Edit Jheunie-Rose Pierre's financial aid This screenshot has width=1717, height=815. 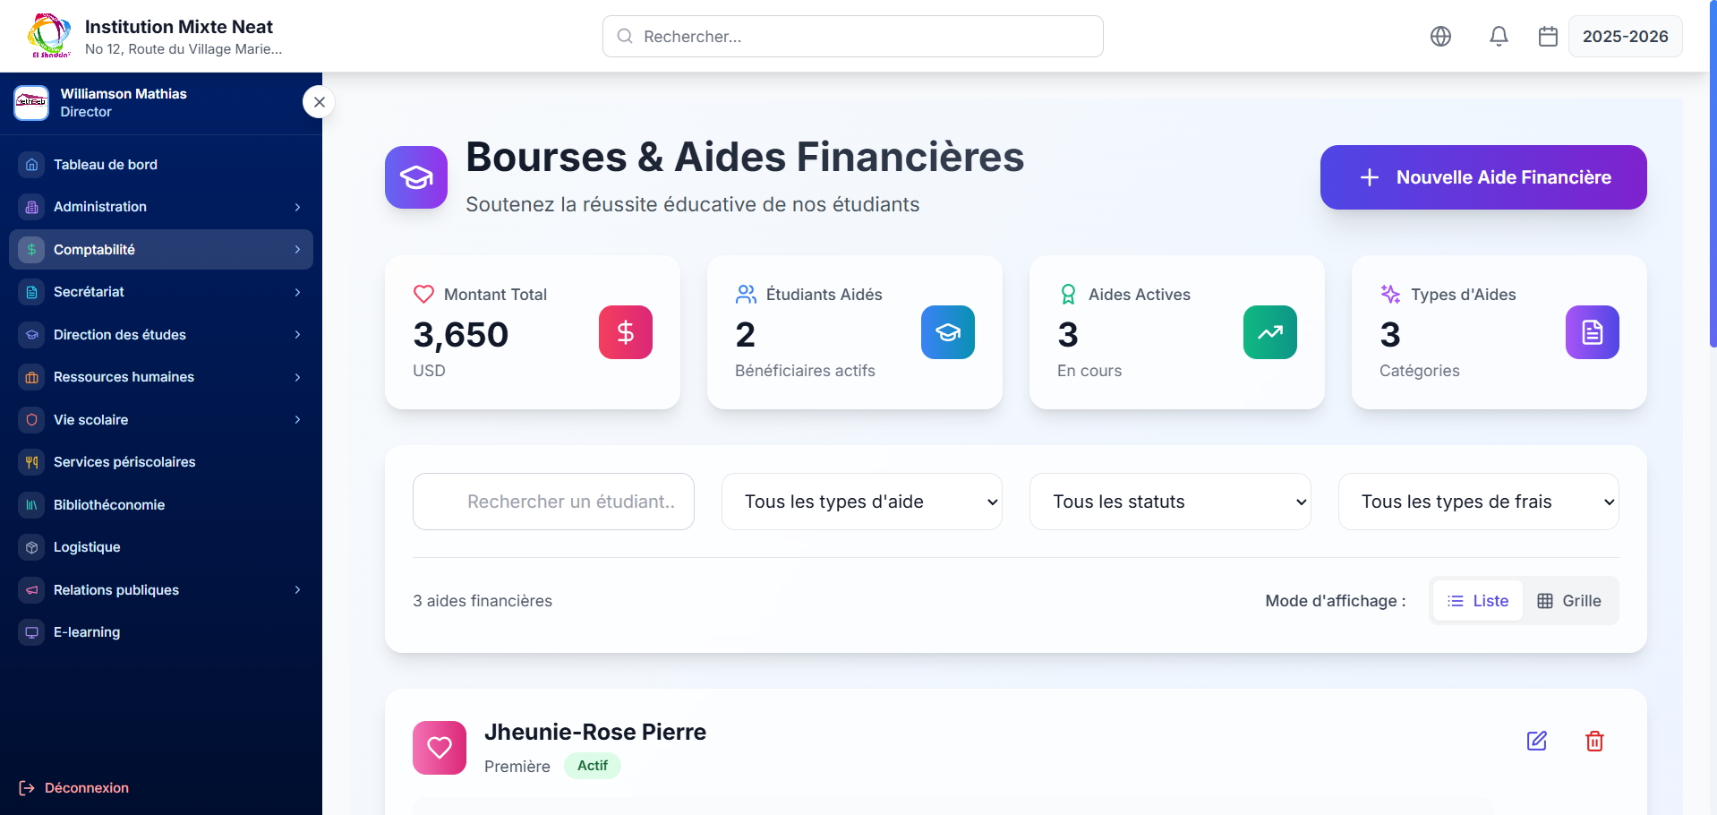[x=1537, y=741]
